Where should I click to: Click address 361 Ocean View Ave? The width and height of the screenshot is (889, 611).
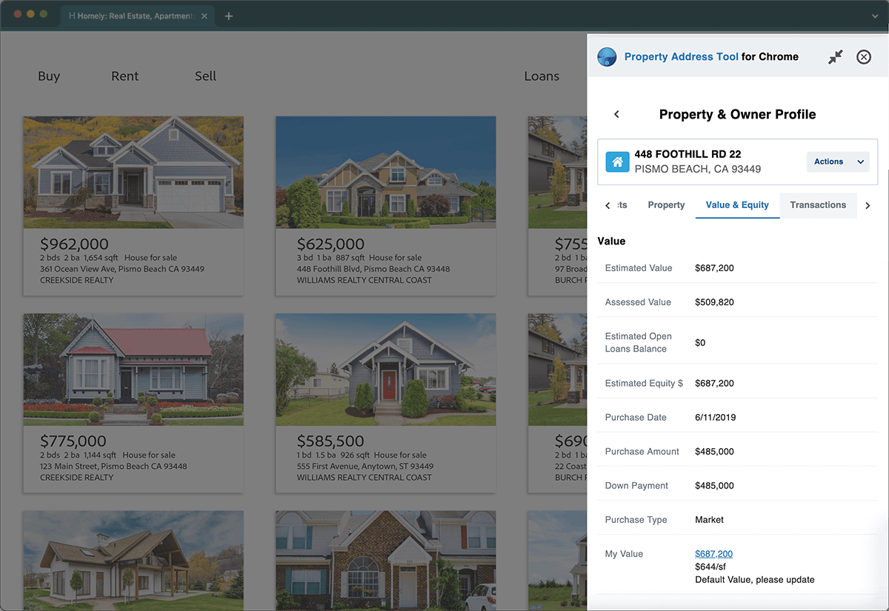coord(122,269)
